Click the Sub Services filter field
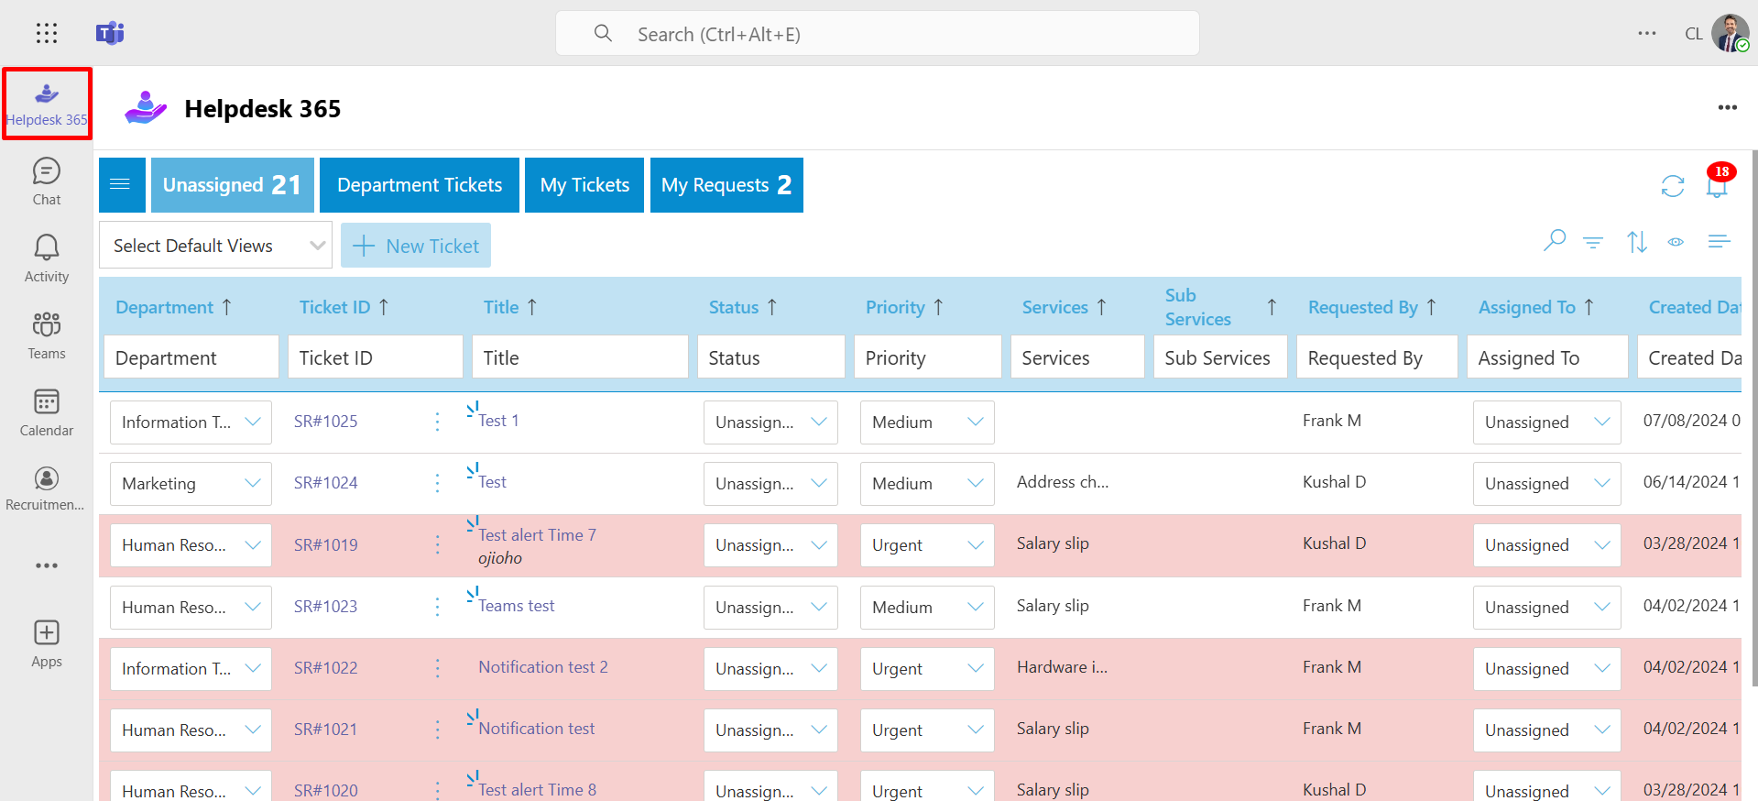The height and width of the screenshot is (801, 1758). click(1220, 357)
